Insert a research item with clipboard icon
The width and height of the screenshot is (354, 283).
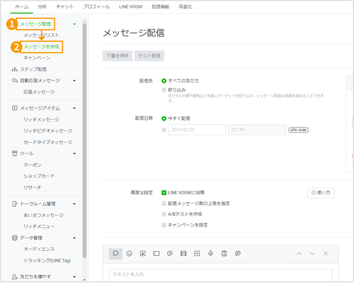click(224, 254)
